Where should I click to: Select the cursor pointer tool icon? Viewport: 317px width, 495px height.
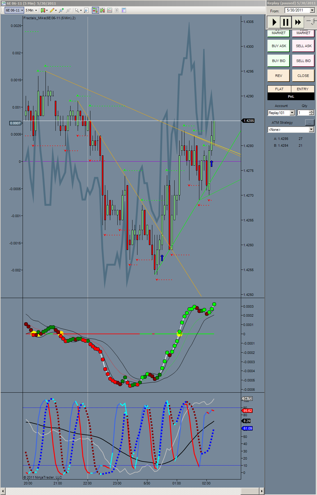click(x=77, y=10)
